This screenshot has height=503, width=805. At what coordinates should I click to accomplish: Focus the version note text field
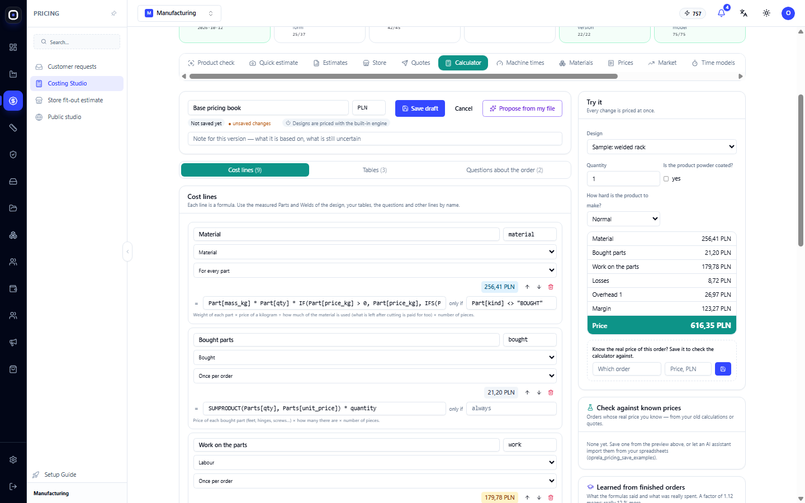tap(375, 139)
